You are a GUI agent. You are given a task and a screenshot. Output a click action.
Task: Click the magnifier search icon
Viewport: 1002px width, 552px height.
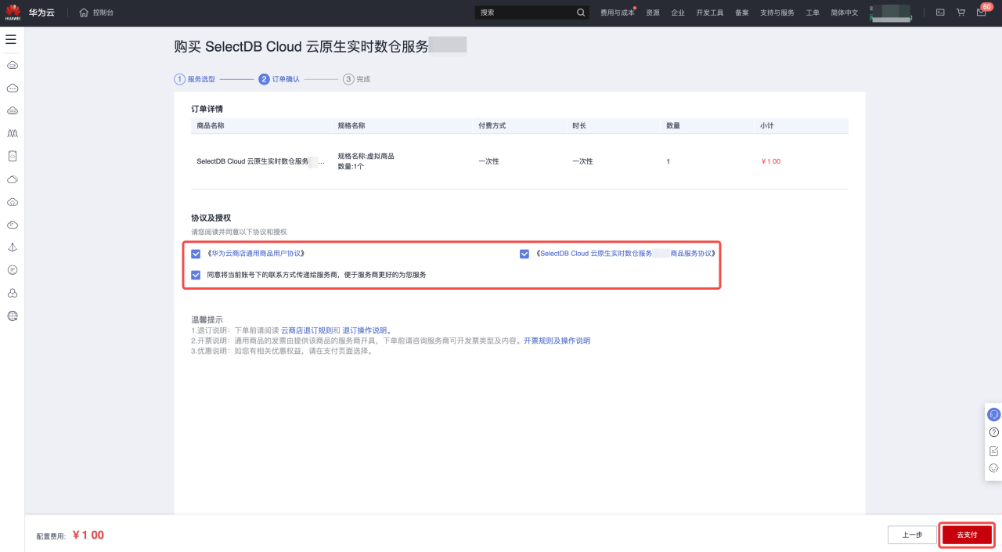[581, 13]
